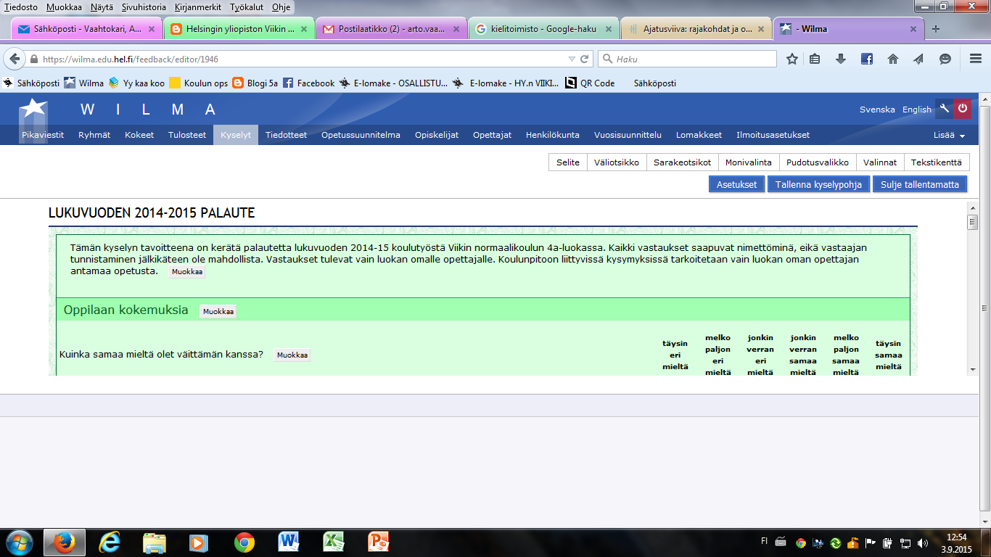Viewport: 991px width, 557px height.
Task: Switch to Postilaatikko (2) Gmail tab
Action: coord(390,30)
